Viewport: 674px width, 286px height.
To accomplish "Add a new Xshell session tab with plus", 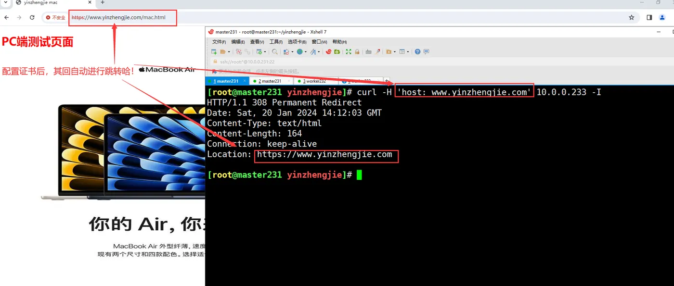I will tap(387, 81).
